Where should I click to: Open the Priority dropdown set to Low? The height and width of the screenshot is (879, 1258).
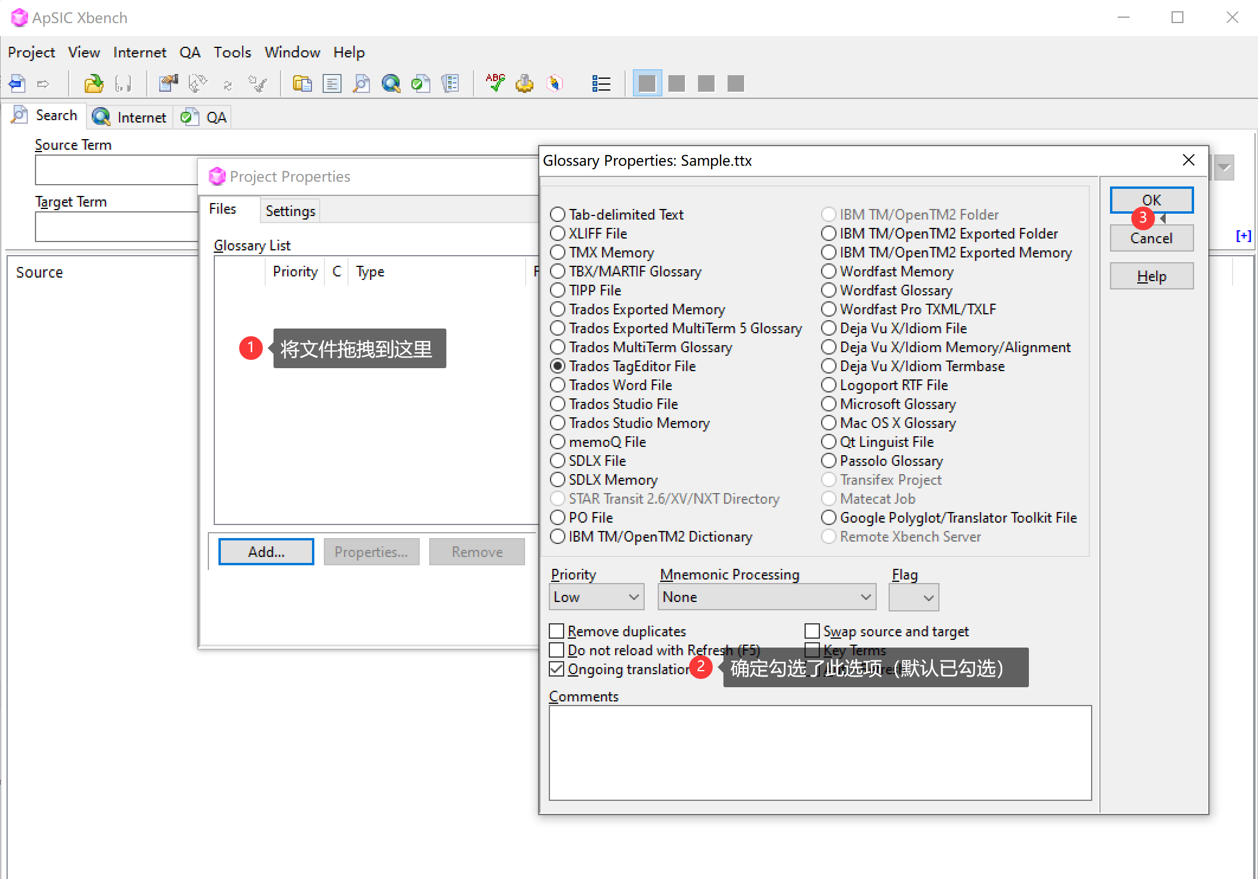click(x=596, y=597)
